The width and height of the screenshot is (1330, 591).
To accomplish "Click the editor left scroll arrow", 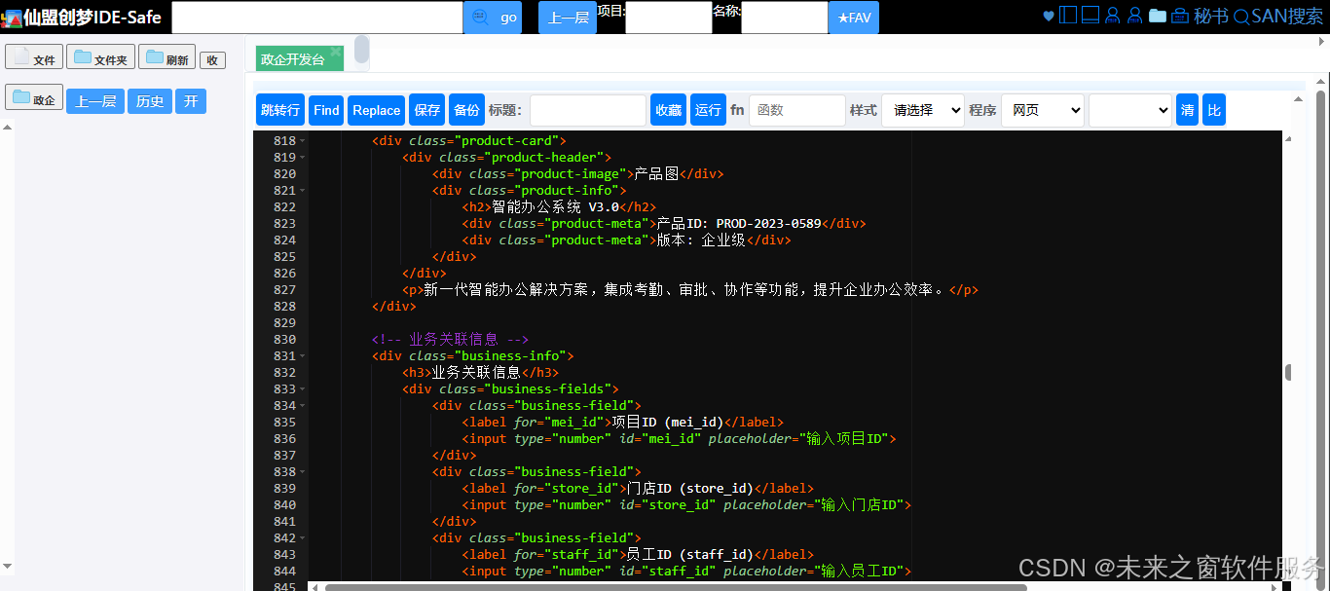I will pos(314,587).
